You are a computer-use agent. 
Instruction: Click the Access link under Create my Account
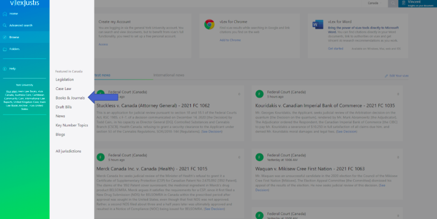coord(103,44)
